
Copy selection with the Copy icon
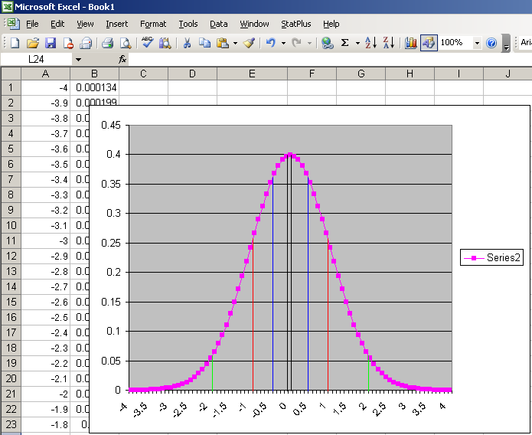pyautogui.click(x=204, y=43)
